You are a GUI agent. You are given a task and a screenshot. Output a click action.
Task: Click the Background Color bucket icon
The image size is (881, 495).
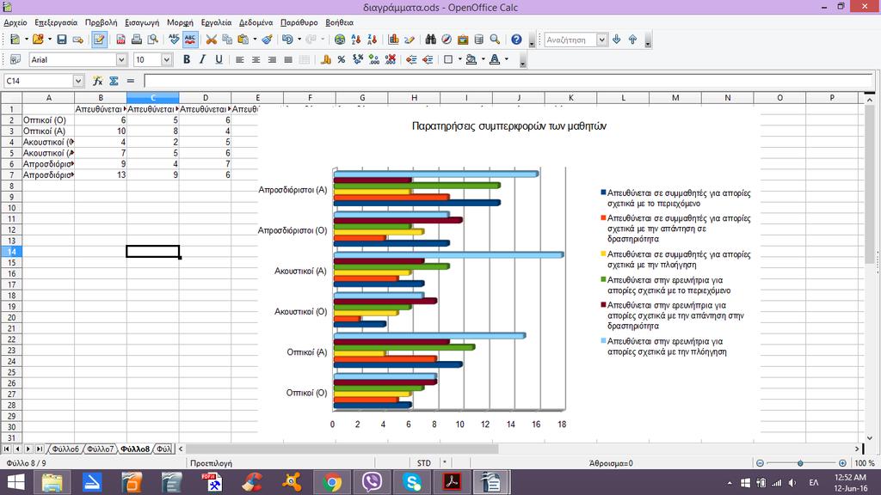tap(472, 59)
